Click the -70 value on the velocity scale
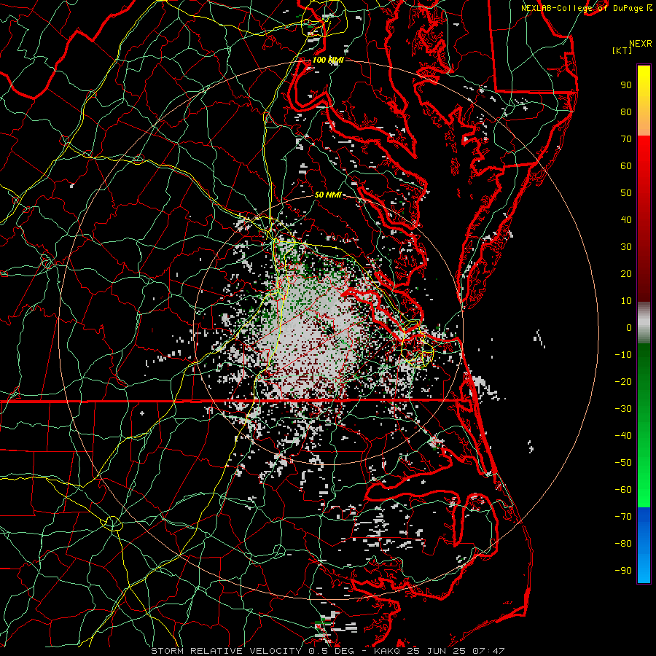This screenshot has height=656, width=656. click(x=623, y=517)
